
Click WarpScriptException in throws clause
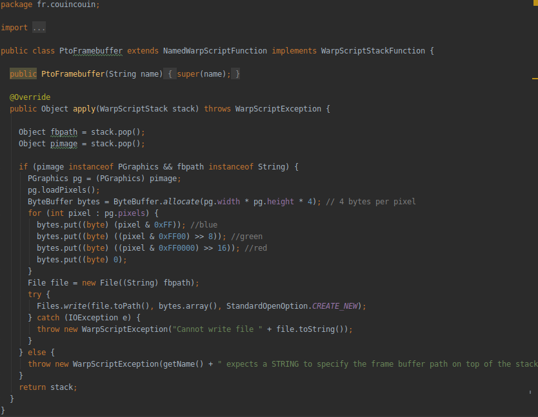click(x=278, y=109)
